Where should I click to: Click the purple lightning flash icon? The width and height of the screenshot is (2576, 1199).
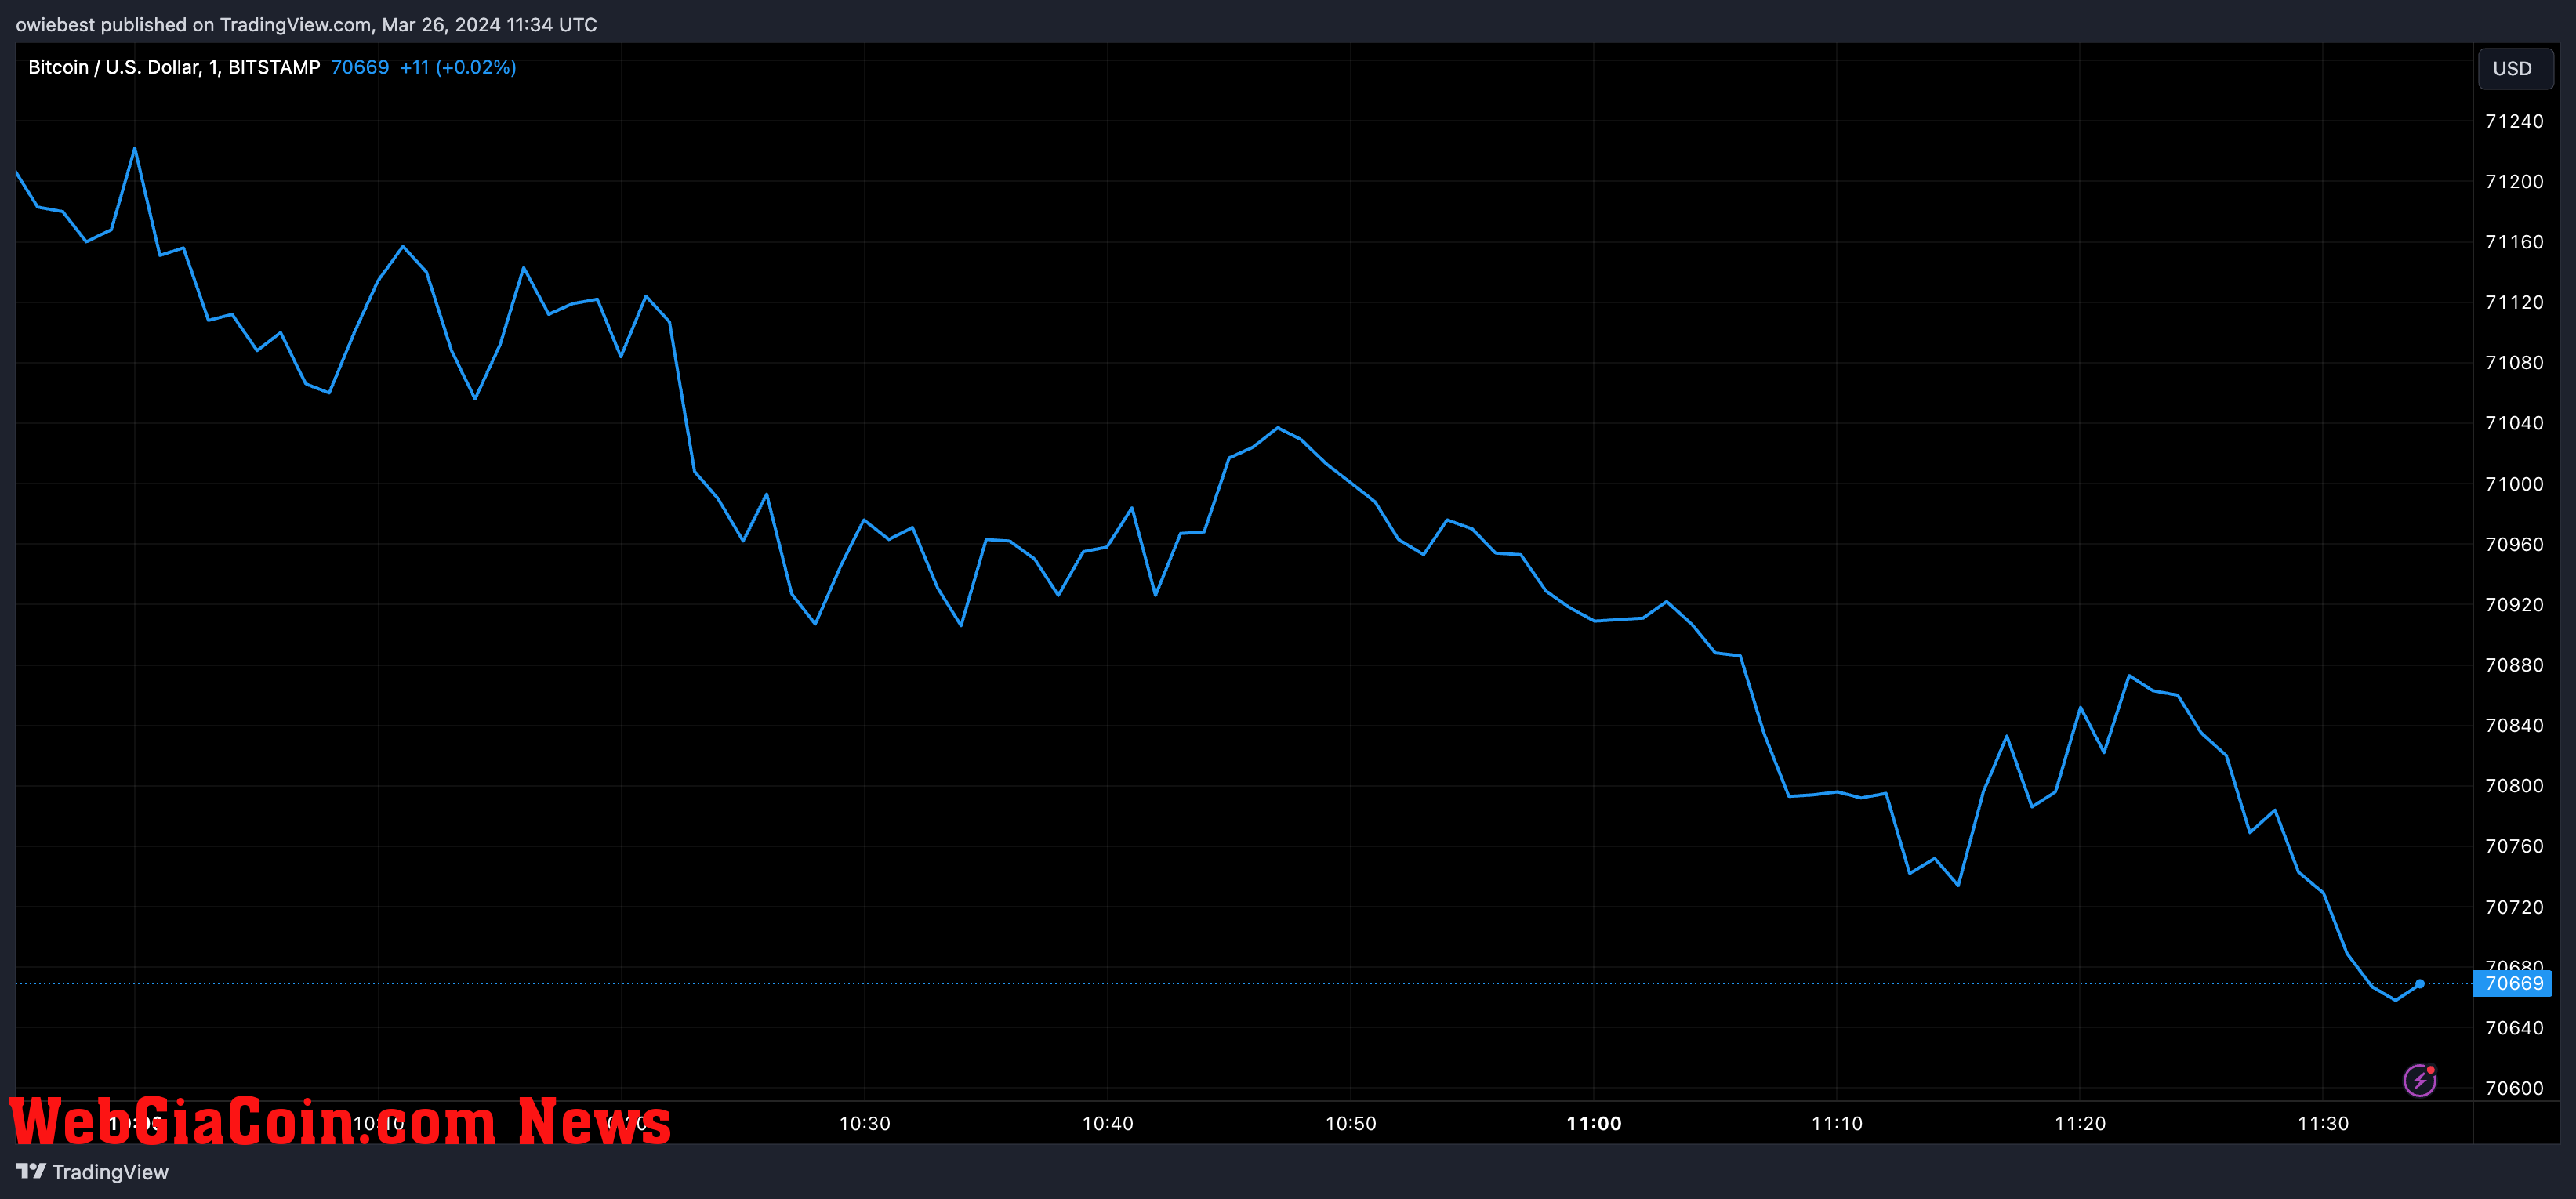click(2419, 1080)
